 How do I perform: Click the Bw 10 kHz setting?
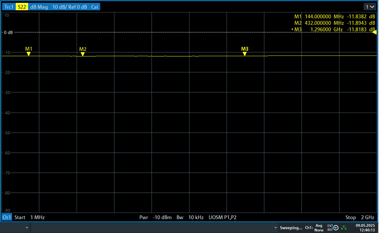pyautogui.click(x=190, y=217)
